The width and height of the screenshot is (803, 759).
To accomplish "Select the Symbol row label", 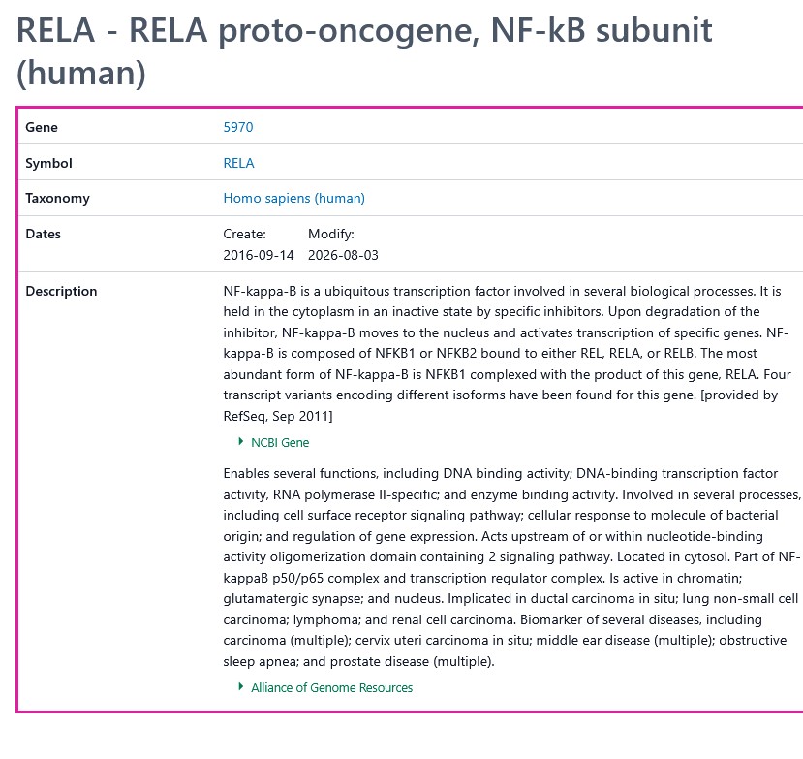I will (x=48, y=163).
